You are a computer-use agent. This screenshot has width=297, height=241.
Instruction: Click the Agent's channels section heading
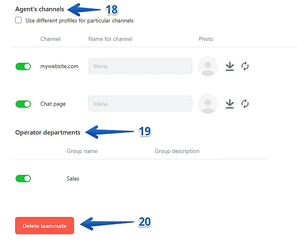(40, 9)
